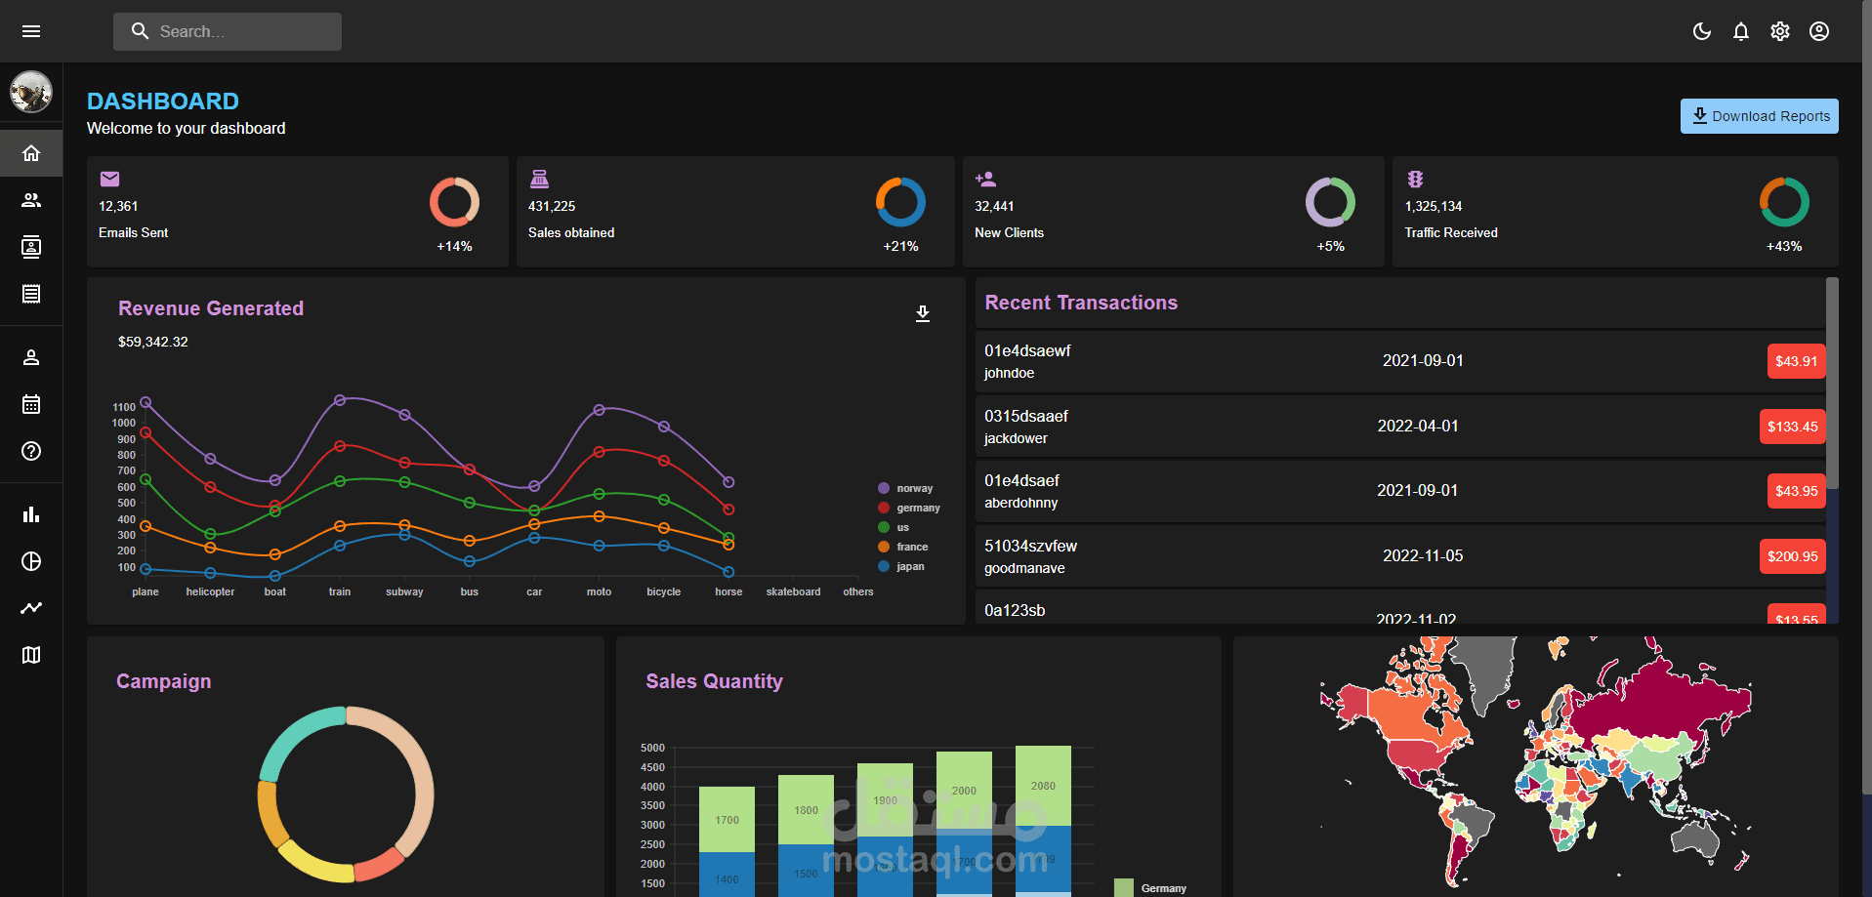Viewport: 1872px width, 897px height.
Task: Click the user name johndoe
Action: point(1009,373)
